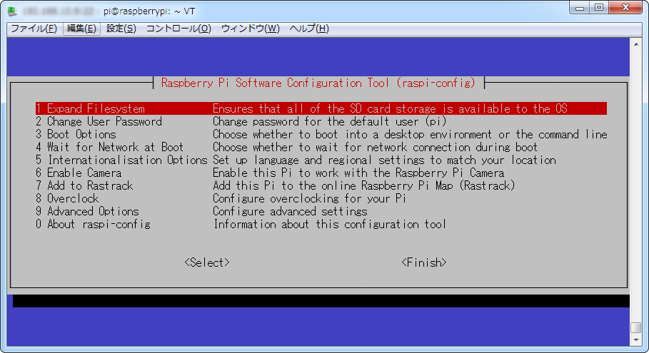Image resolution: width=649 pixels, height=353 pixels.
Task: Click the raspi-config dialog title text
Action: click(318, 83)
